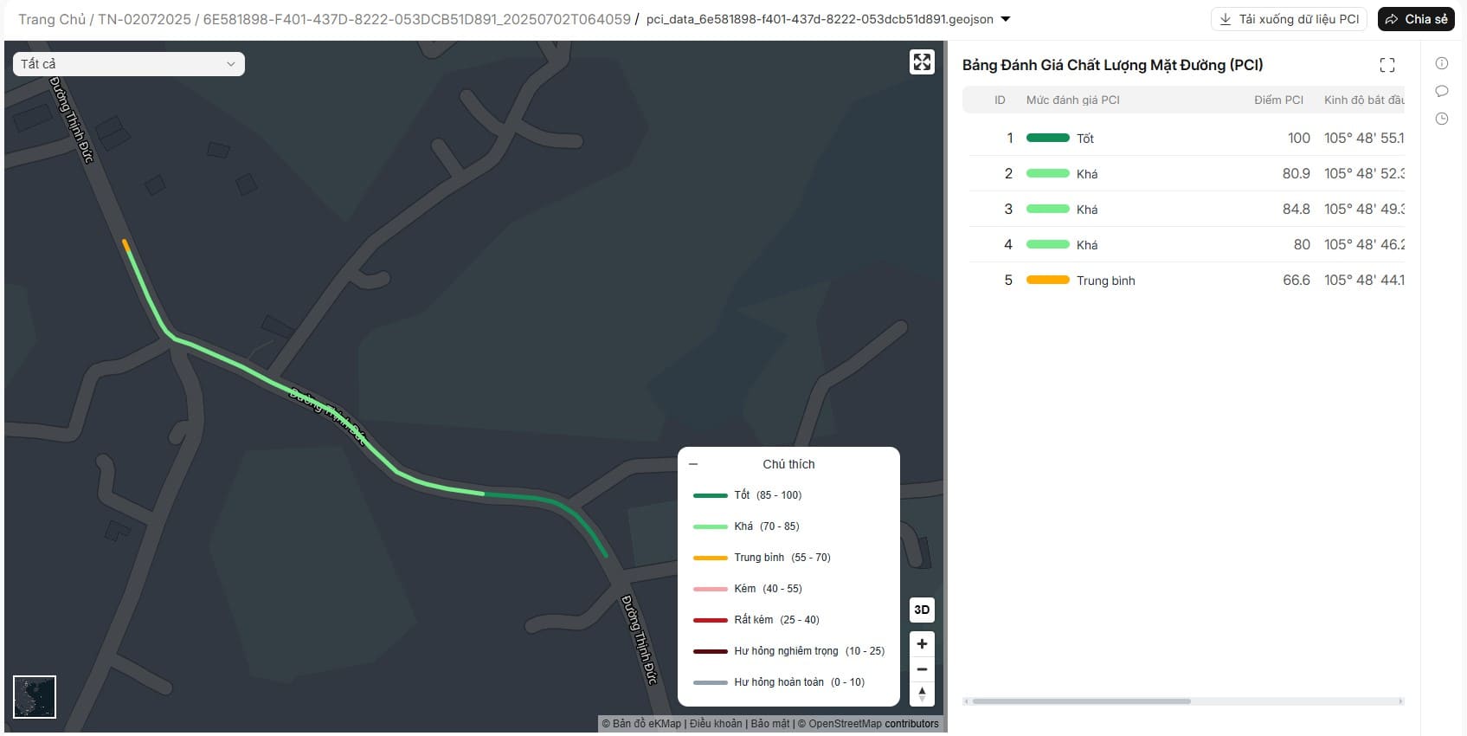Click the Mức đánh giá PCI column header
Viewport: 1467px width, 736px height.
click(x=1073, y=100)
